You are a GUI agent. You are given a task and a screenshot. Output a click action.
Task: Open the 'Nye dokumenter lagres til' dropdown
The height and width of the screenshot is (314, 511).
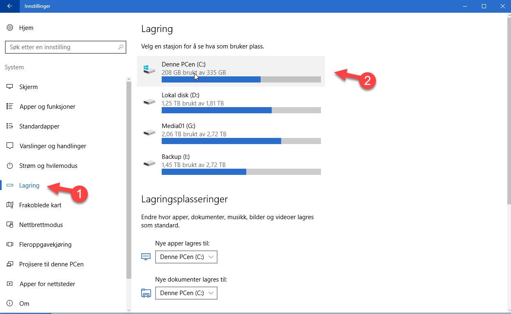(x=186, y=293)
